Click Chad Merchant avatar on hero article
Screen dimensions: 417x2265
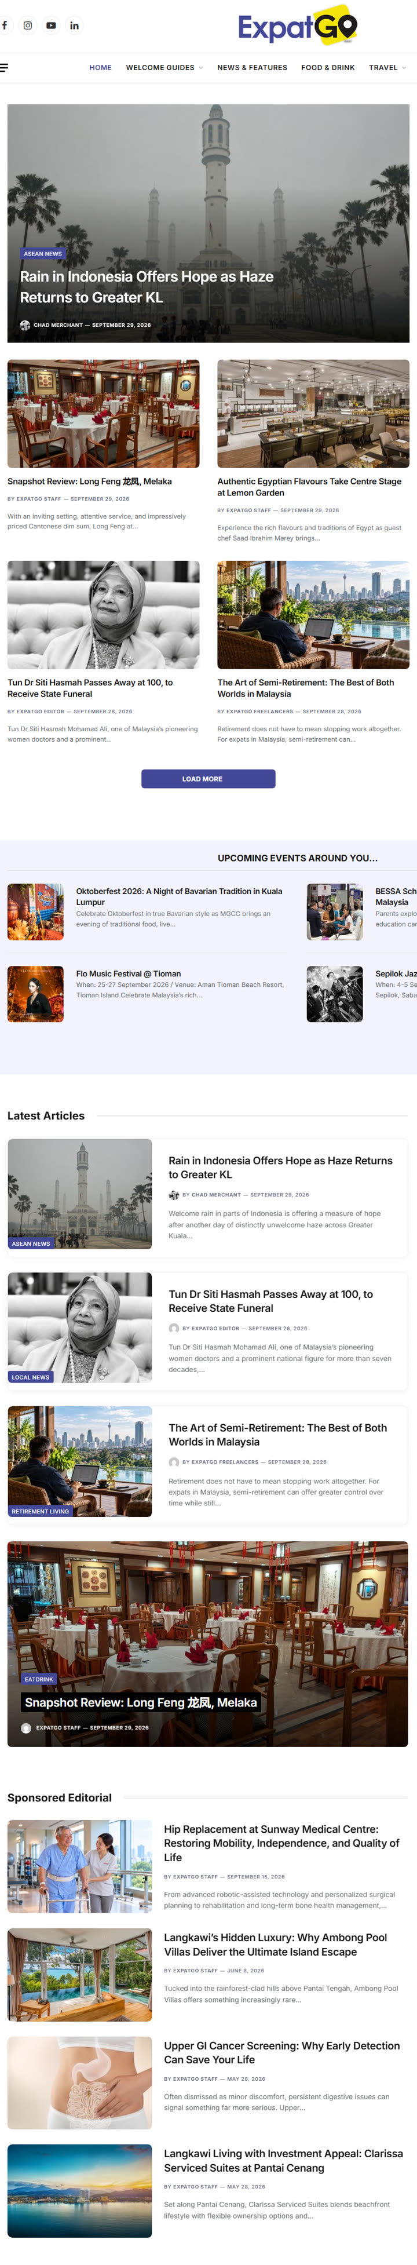[25, 325]
